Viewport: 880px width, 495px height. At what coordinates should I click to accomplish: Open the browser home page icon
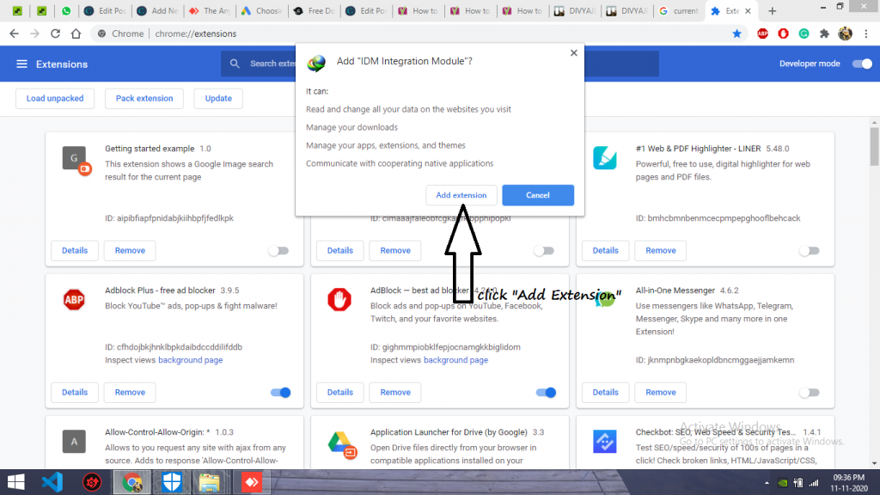point(76,34)
